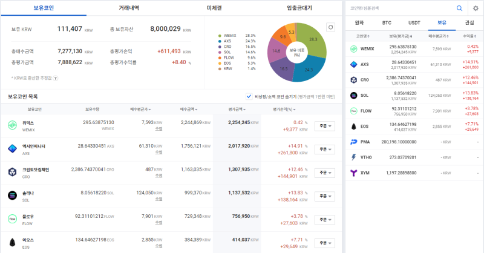Viewport: 484px width, 253px height.
Task: Click 수정 link under EOS average price
Action: pyautogui.click(x=159, y=246)
